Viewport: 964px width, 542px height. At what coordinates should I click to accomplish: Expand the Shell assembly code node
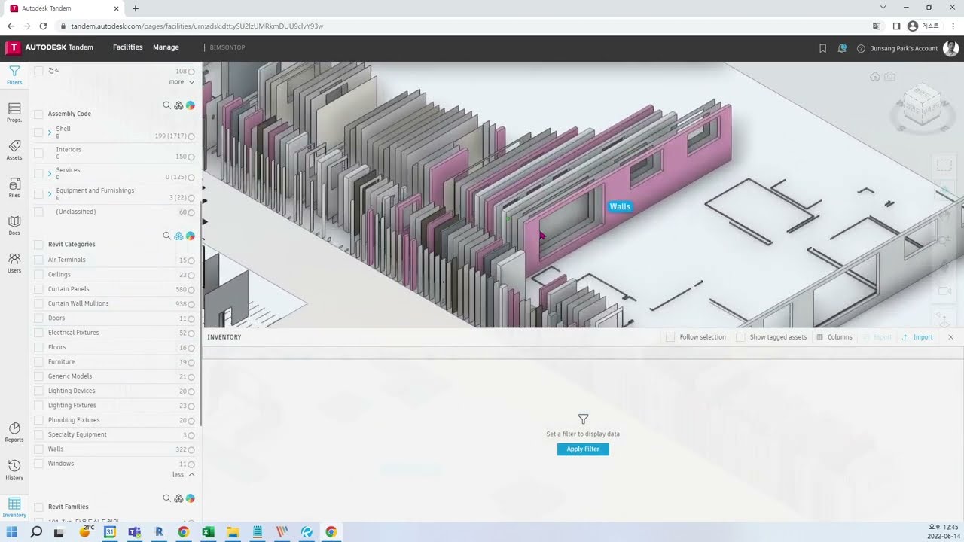click(x=50, y=132)
